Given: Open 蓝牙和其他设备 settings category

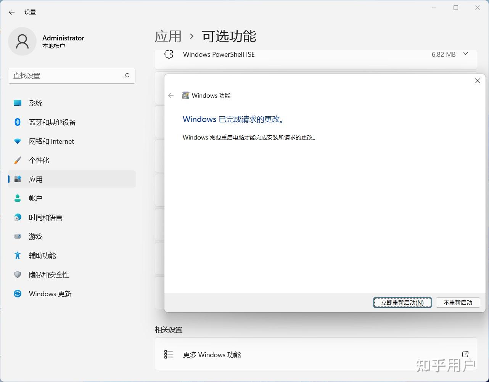Looking at the screenshot, I should point(72,122).
